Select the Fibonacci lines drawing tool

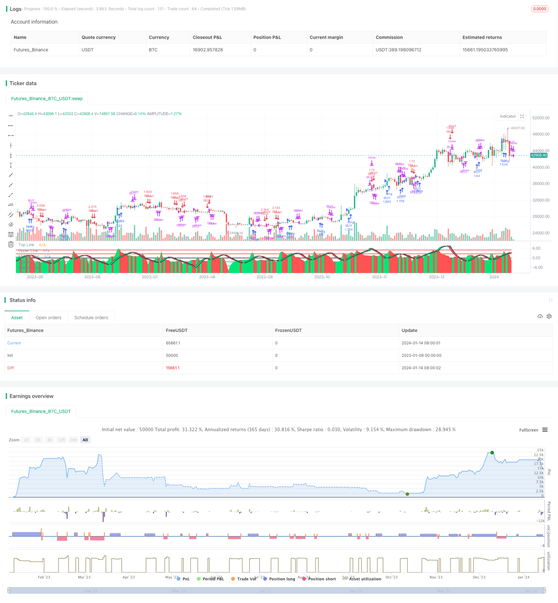[11, 234]
